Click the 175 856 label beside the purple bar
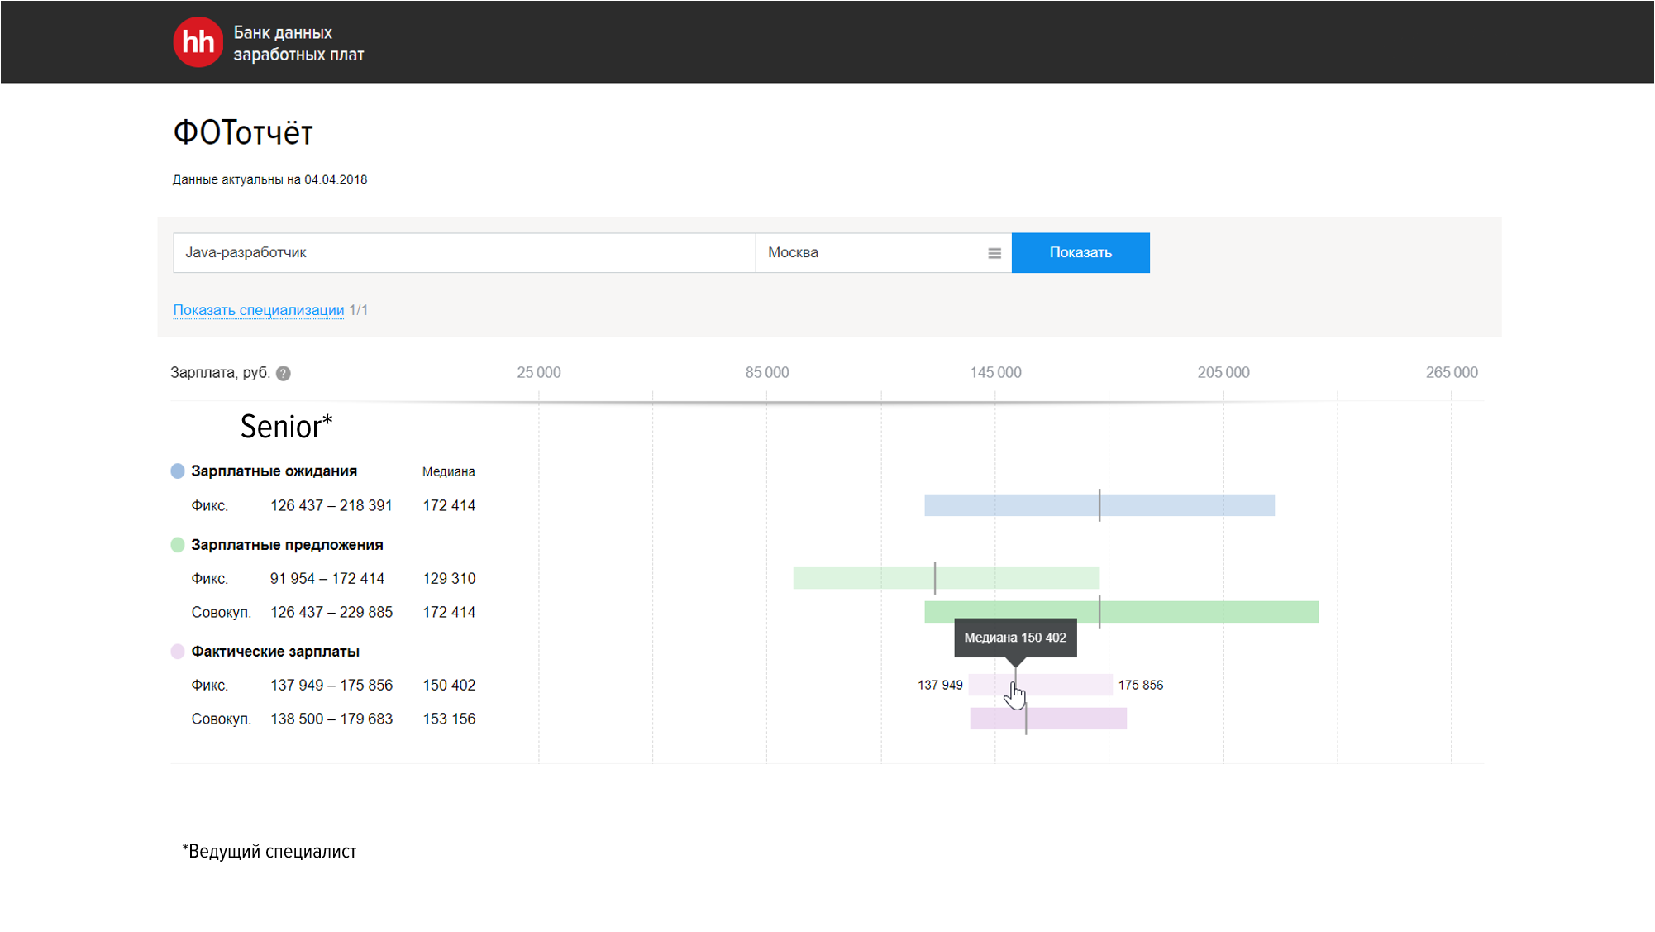This screenshot has height=932, width=1655. pyautogui.click(x=1141, y=686)
